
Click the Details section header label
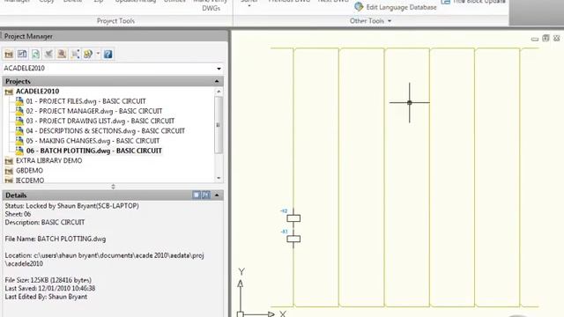(x=16, y=195)
